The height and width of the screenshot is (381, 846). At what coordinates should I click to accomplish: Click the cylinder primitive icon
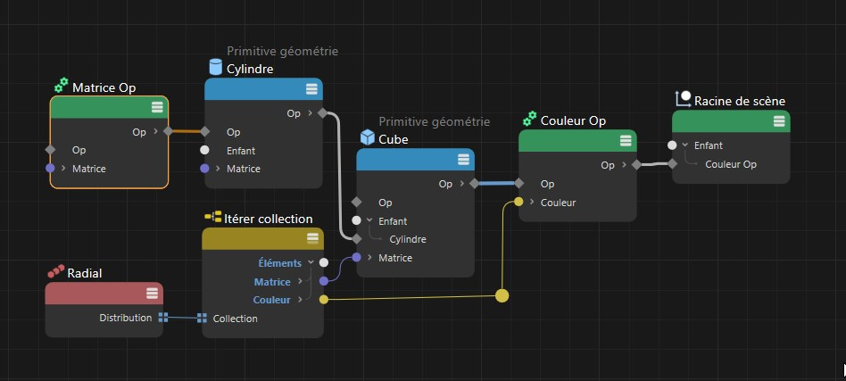pos(214,68)
